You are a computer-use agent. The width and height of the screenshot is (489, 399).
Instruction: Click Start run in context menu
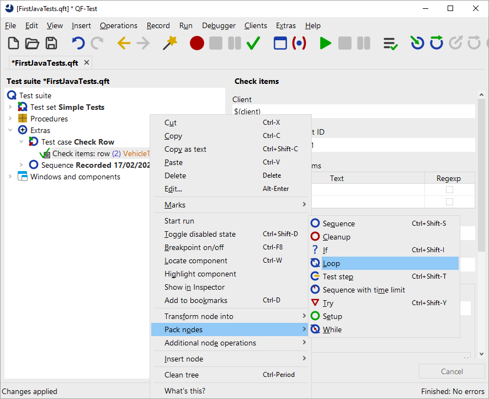(x=231, y=221)
